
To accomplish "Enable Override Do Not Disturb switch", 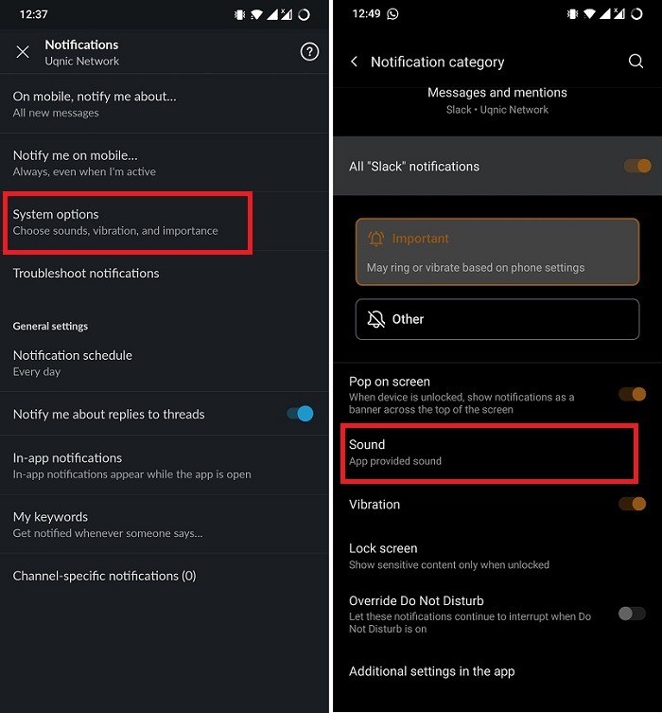I will [632, 614].
